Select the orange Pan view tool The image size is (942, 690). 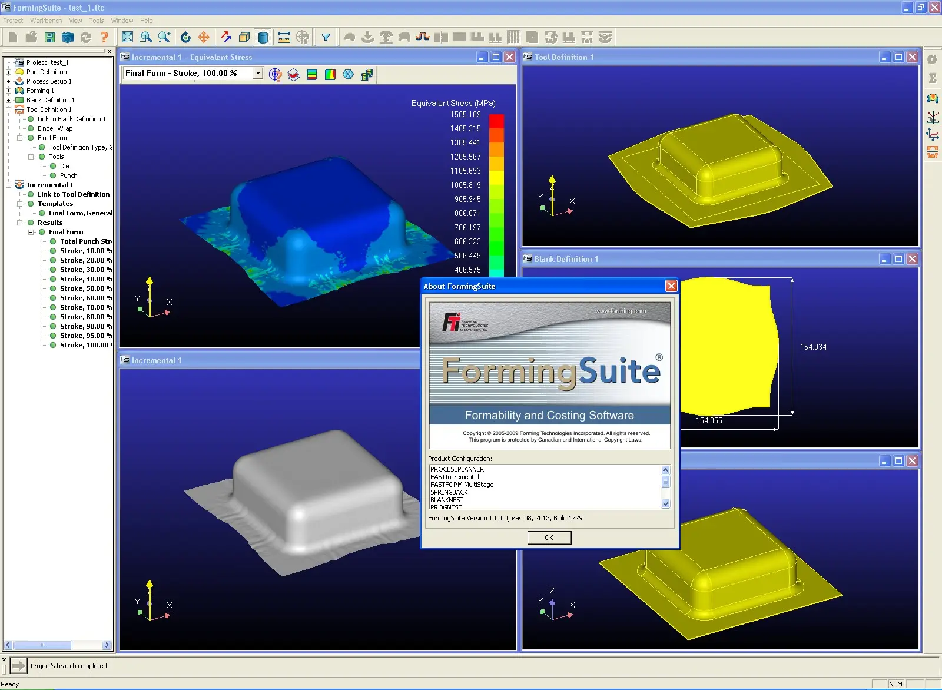pos(204,37)
